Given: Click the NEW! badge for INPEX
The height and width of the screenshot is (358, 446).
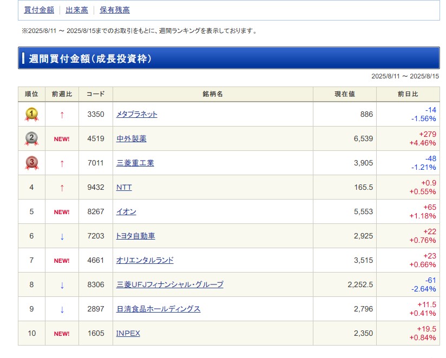Looking at the screenshot, I should point(62,334).
